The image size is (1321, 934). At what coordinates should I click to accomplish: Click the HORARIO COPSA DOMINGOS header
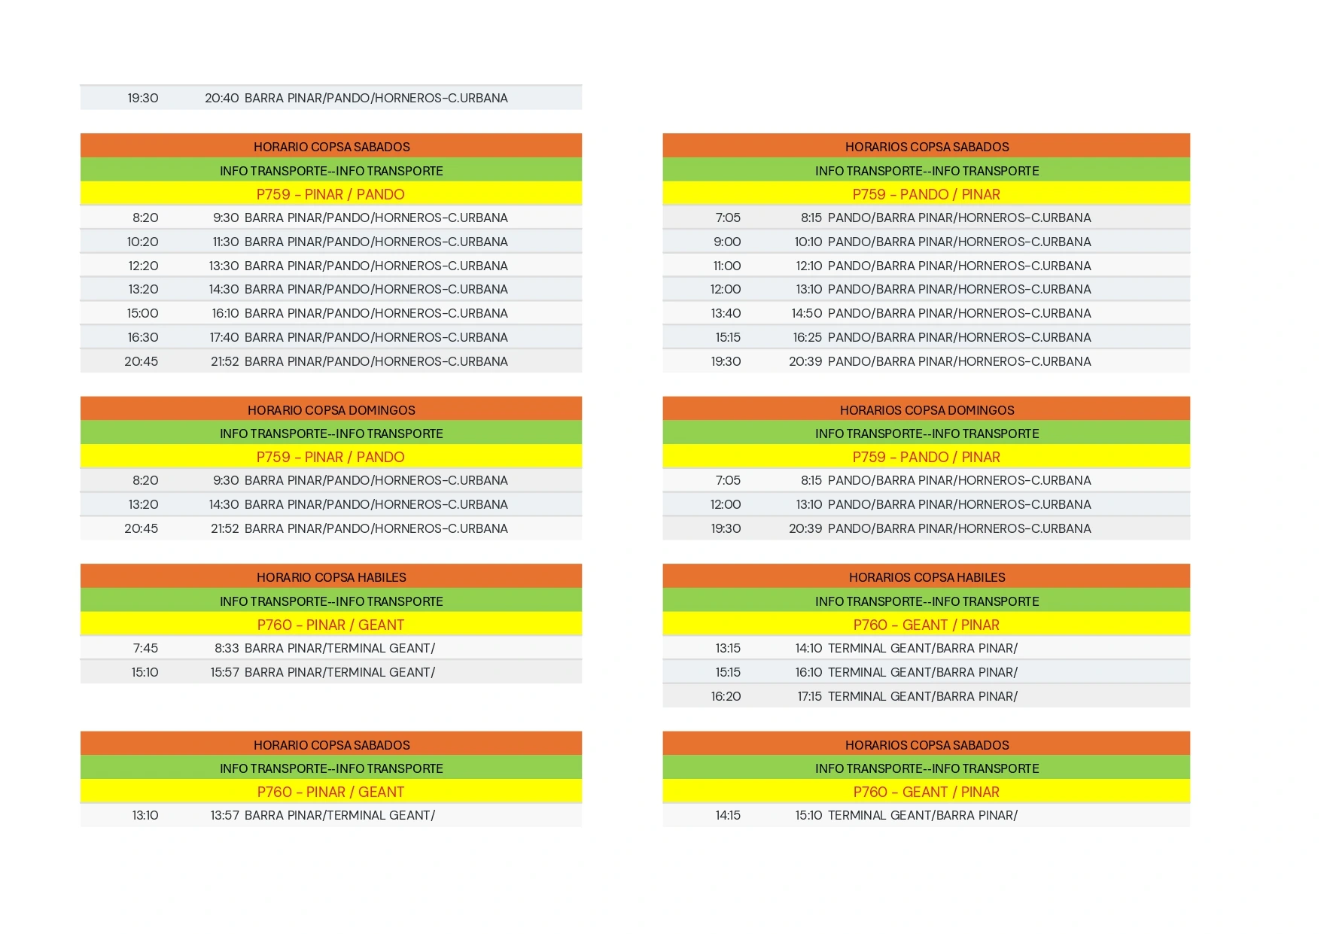(x=331, y=410)
